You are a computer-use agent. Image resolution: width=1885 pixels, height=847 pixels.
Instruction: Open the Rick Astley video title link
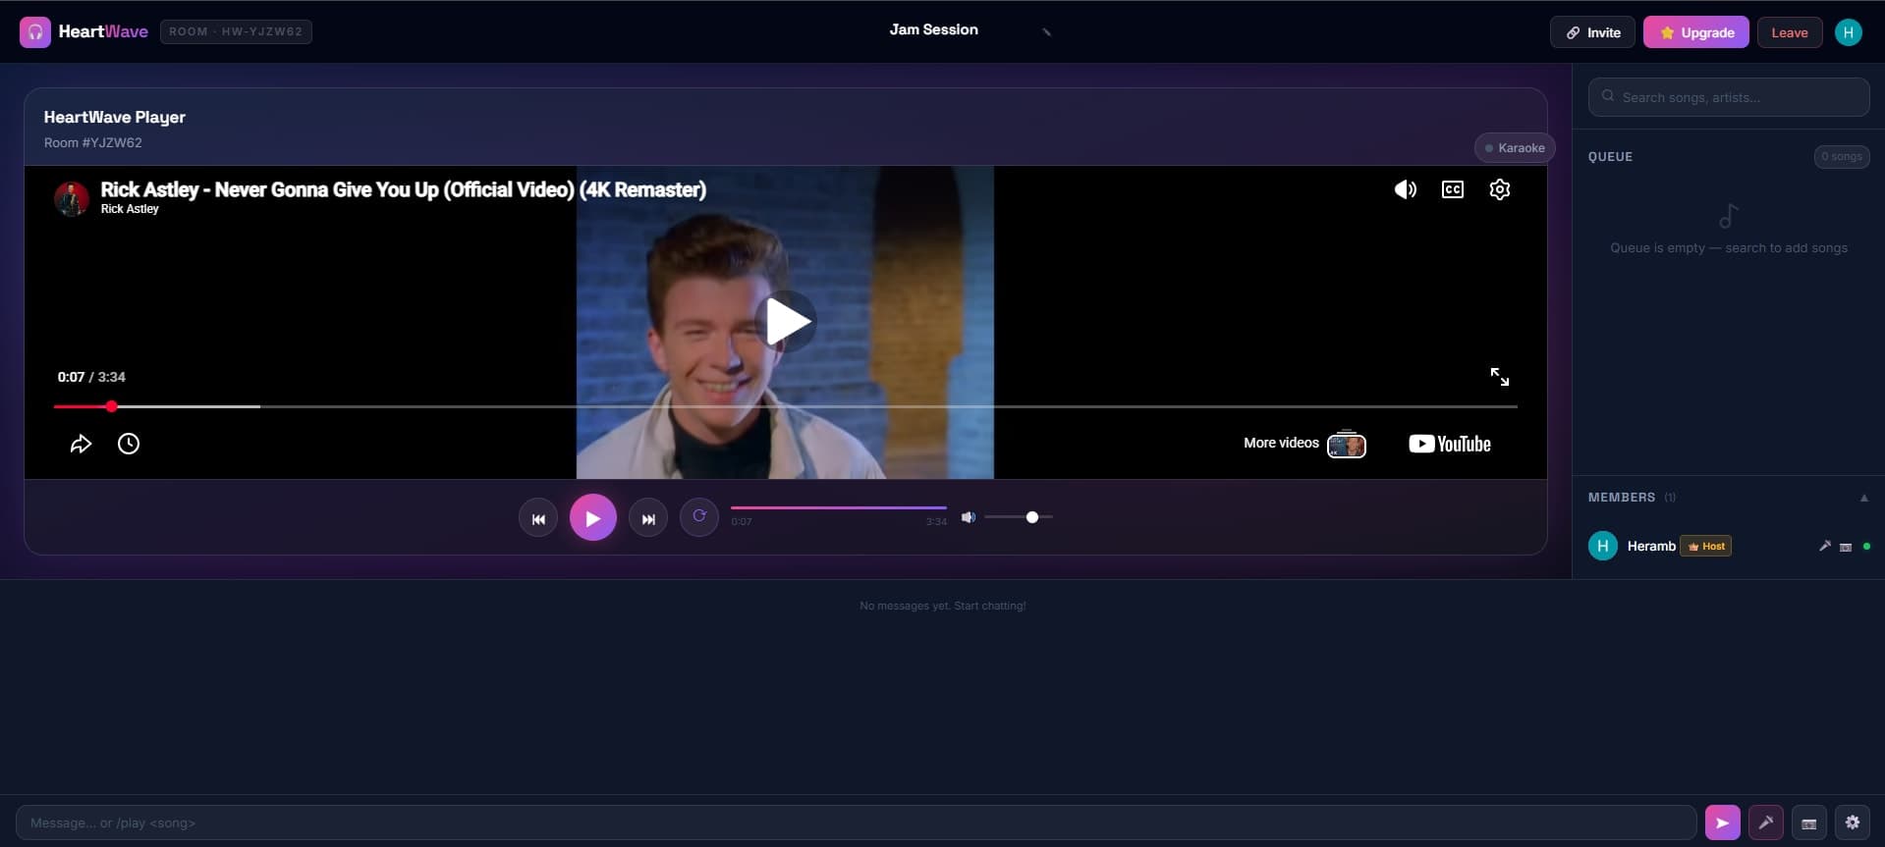click(x=403, y=189)
